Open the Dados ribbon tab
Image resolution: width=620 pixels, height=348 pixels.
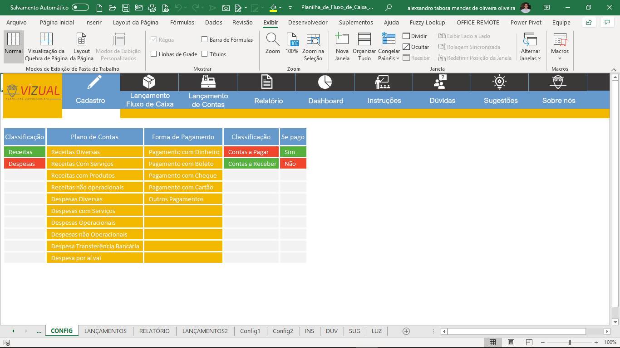(x=213, y=22)
